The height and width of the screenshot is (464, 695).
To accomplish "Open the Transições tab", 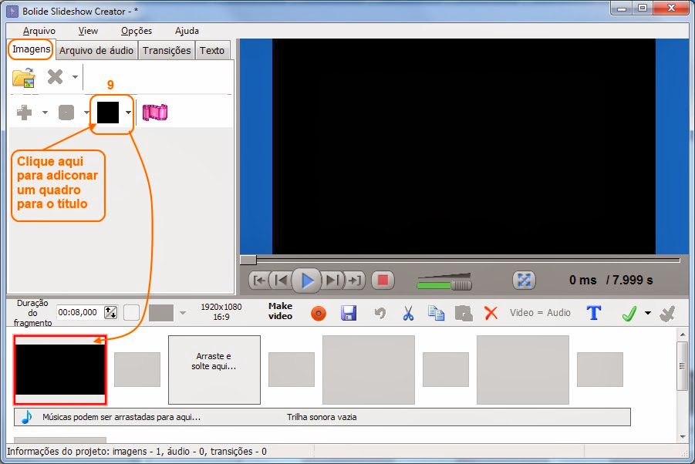I will pyautogui.click(x=166, y=50).
